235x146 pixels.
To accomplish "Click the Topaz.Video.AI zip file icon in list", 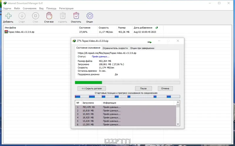I will coord(6,32).
